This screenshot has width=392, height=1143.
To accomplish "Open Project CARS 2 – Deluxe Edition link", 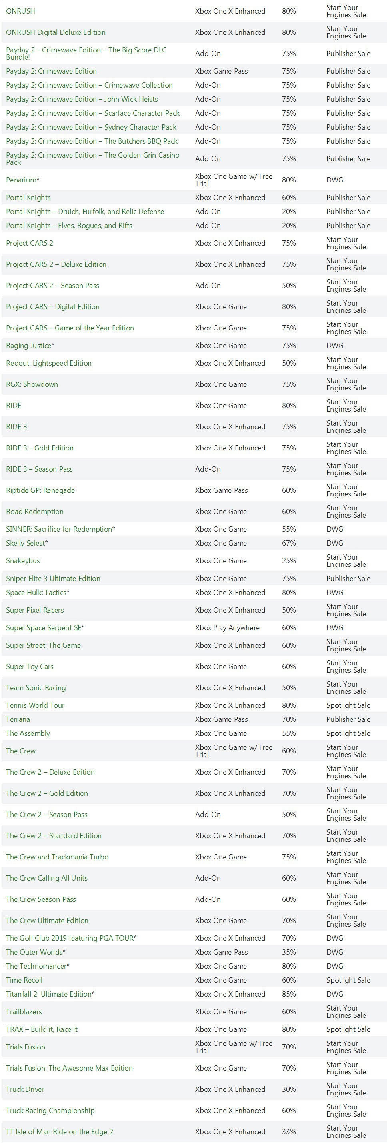I will click(56, 264).
